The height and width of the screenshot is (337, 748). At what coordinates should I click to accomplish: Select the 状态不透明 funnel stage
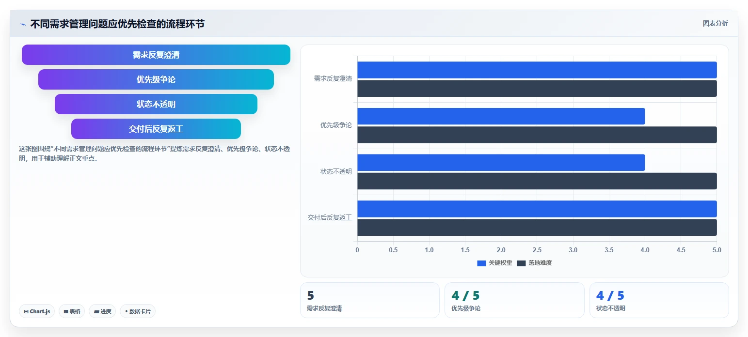pyautogui.click(x=156, y=104)
